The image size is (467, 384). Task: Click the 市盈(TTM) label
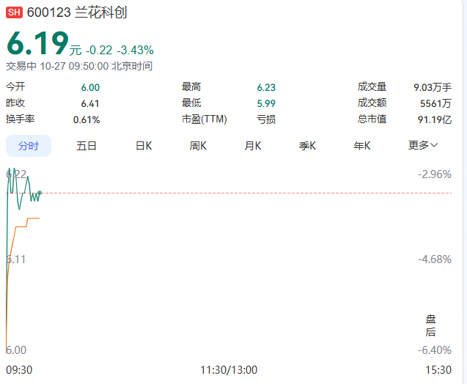click(x=205, y=119)
